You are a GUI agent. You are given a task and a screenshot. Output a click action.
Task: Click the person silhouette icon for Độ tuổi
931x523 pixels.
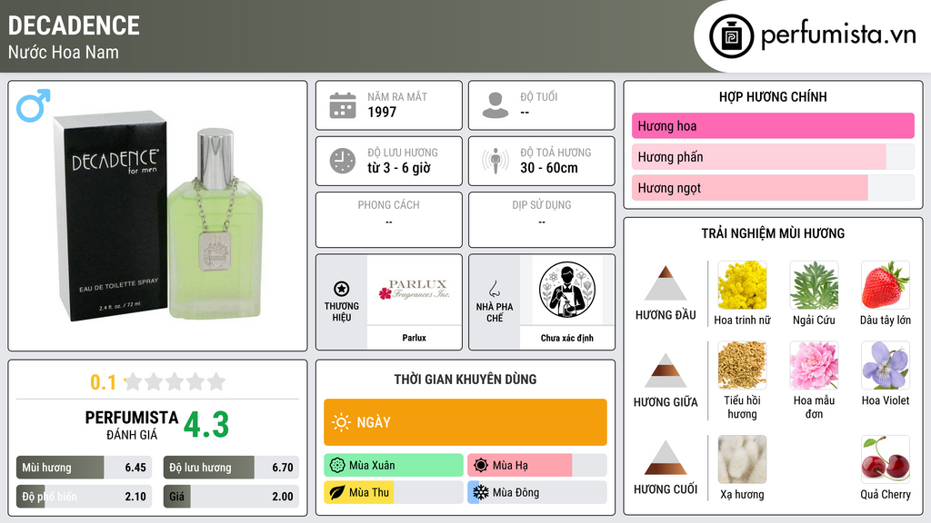tap(496, 105)
